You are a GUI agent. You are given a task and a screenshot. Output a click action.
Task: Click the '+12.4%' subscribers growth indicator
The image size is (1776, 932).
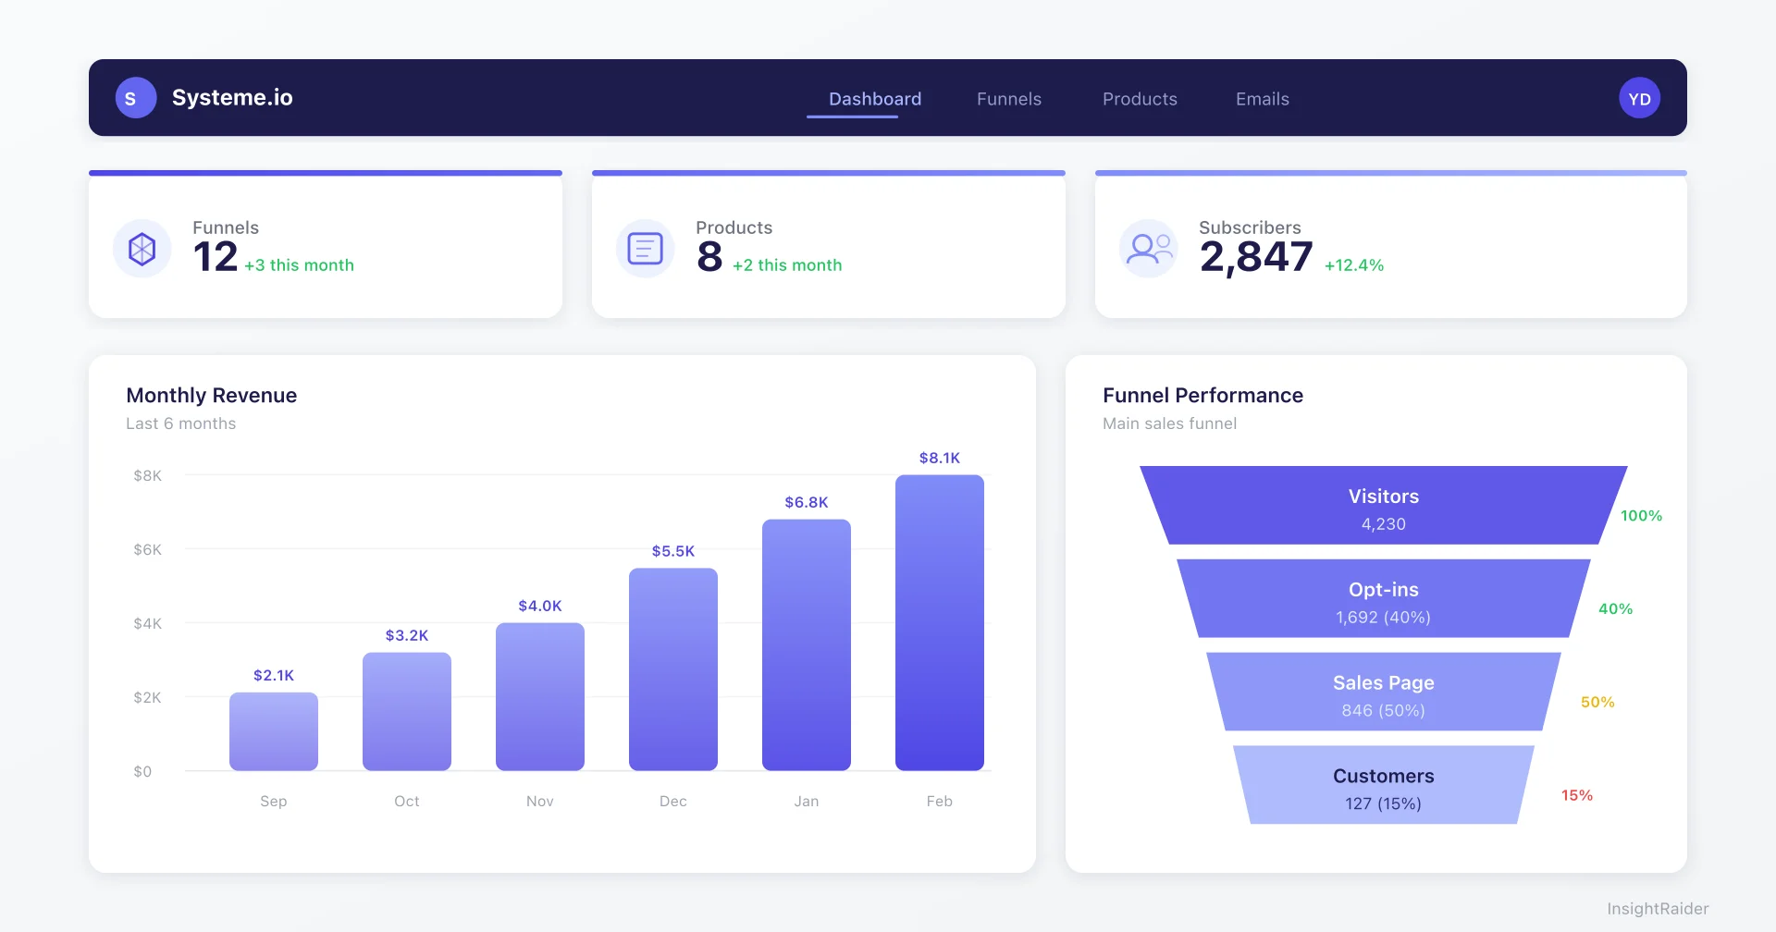click(x=1353, y=265)
